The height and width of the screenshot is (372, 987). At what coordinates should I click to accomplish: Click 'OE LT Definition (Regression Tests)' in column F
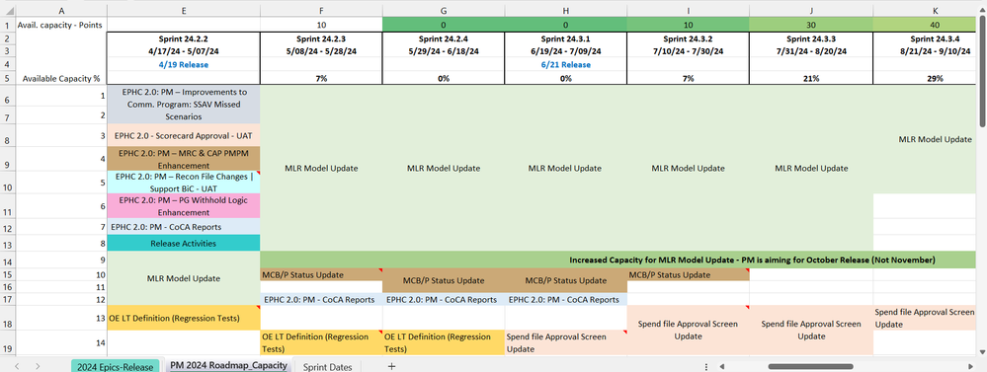coord(321,343)
